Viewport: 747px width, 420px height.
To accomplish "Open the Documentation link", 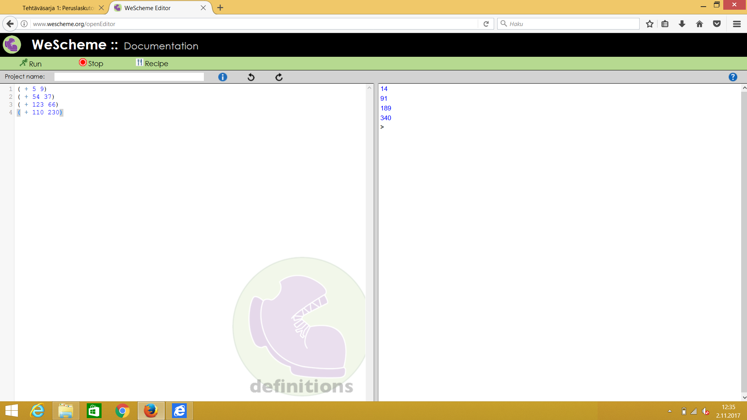I will coord(161,46).
